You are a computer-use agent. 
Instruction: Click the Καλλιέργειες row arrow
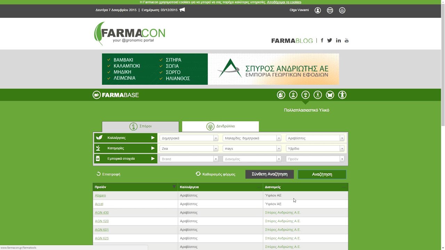tap(153, 138)
